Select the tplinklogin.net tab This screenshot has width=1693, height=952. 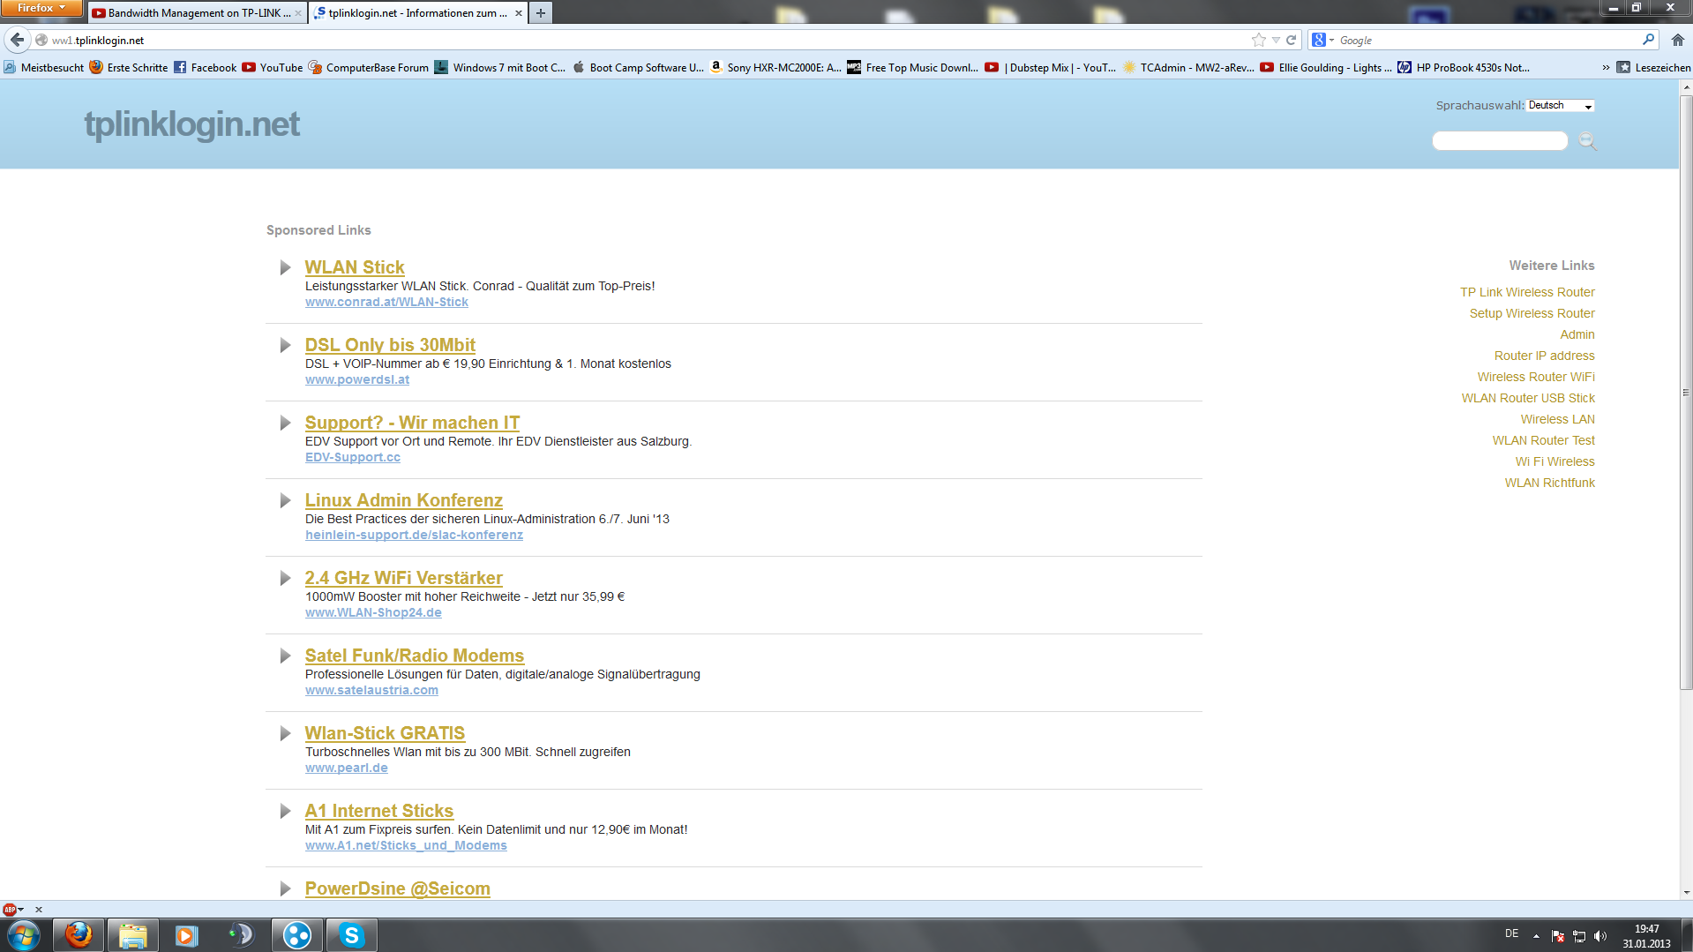coord(418,13)
